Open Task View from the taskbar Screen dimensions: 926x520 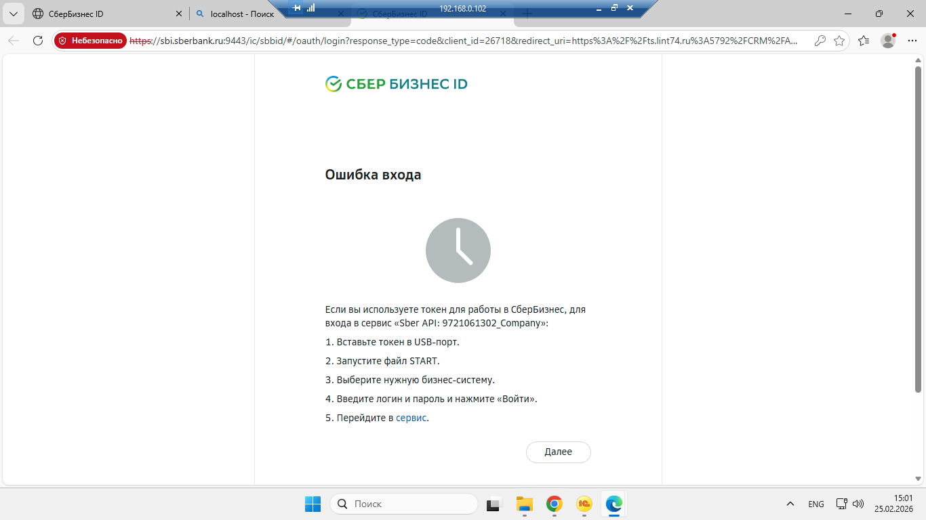[493, 504]
